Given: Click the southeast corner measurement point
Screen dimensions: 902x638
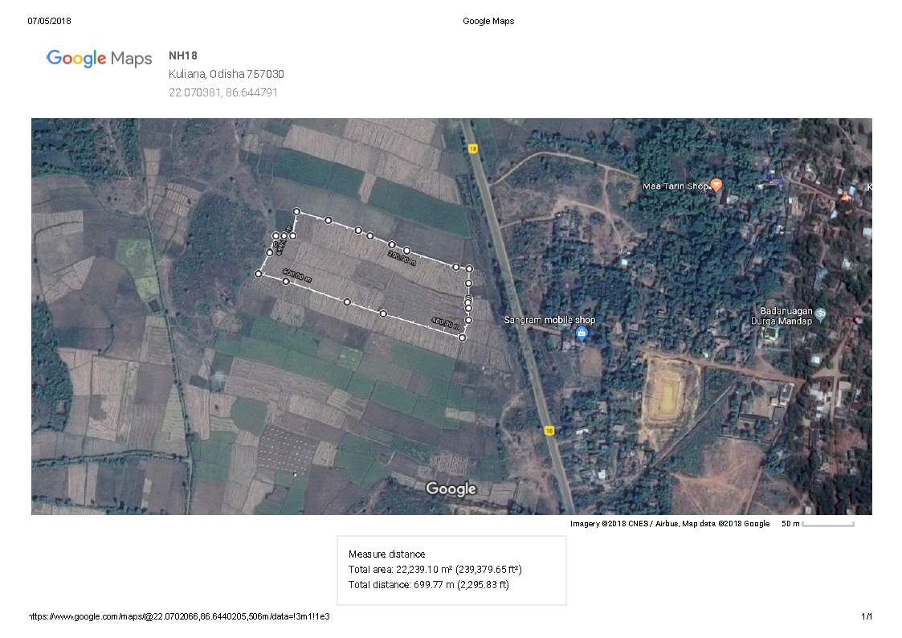Looking at the screenshot, I should 463,337.
